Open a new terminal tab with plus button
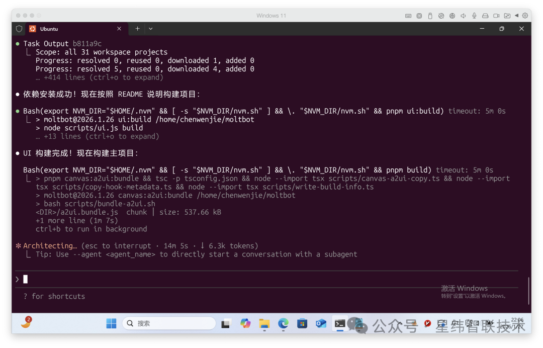Image resolution: width=543 pixels, height=348 pixels. pos(137,29)
